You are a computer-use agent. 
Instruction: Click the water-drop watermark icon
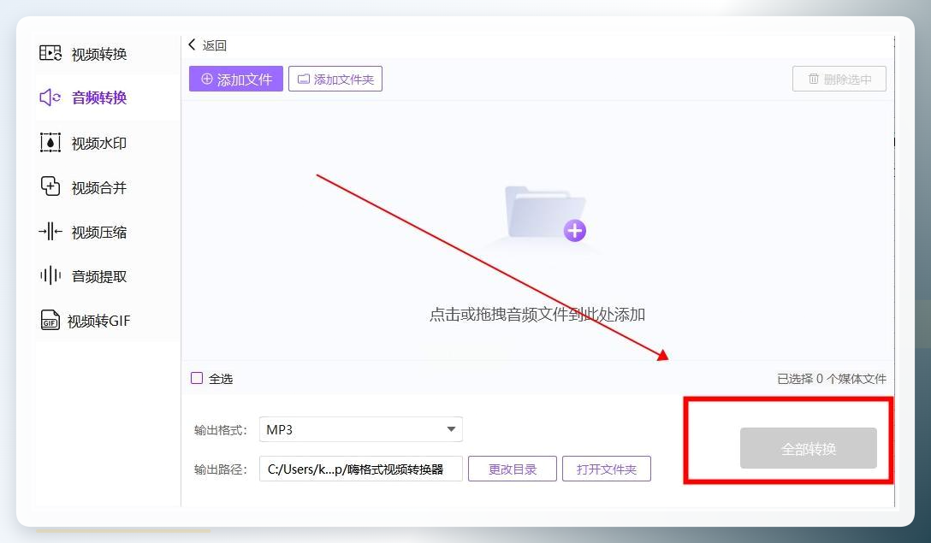[x=50, y=143]
